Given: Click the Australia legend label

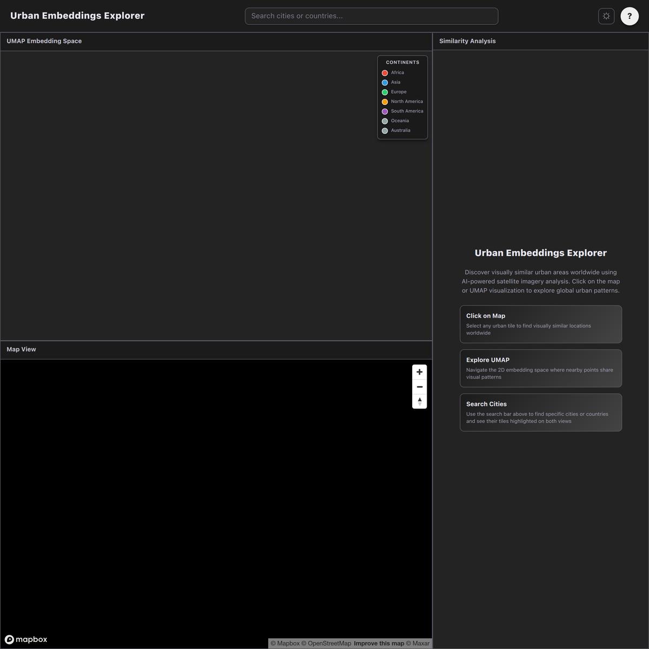Looking at the screenshot, I should (401, 130).
